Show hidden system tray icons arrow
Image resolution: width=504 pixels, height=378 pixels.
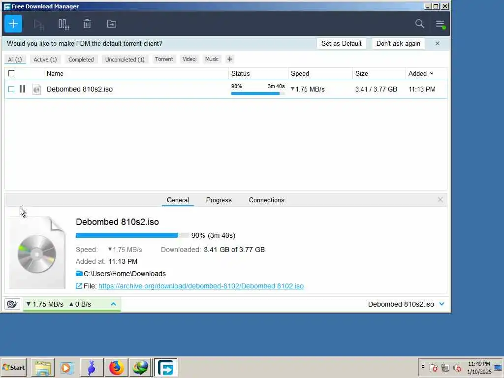423,367
